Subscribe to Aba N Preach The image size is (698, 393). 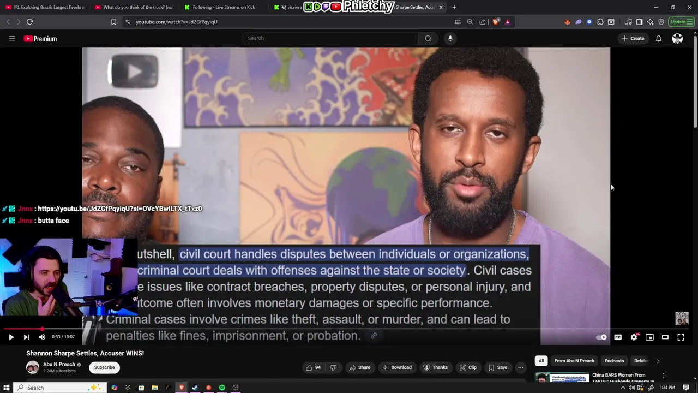(104, 367)
